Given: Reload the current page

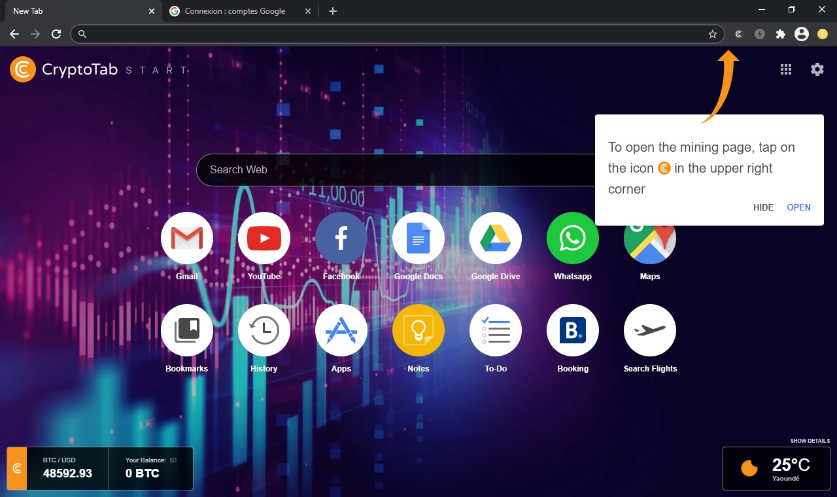Looking at the screenshot, I should tap(56, 34).
